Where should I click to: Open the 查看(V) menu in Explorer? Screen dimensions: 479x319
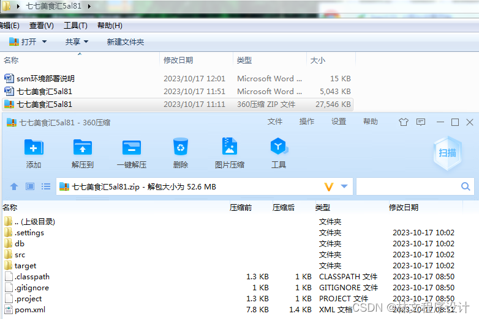coord(42,26)
